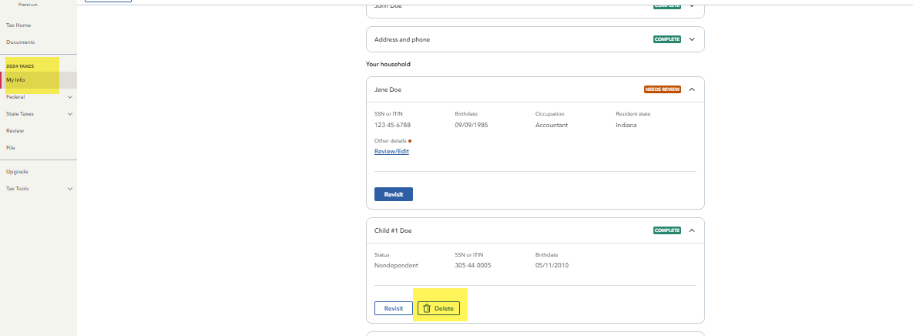
Task: Open Documents in the sidebar
Action: pos(20,42)
